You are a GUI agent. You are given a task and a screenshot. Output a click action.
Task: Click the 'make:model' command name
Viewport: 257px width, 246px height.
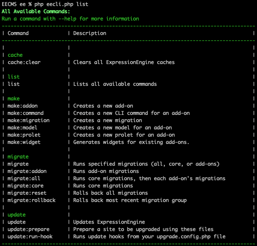coord(23,128)
